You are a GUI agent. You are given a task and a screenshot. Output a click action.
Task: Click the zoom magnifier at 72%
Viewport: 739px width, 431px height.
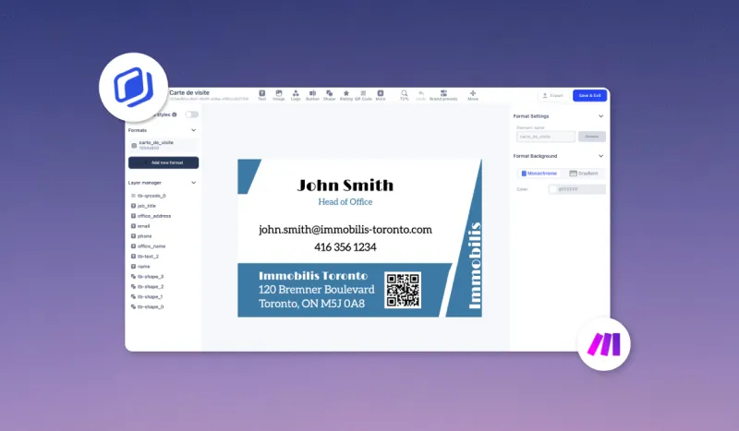[x=405, y=95]
